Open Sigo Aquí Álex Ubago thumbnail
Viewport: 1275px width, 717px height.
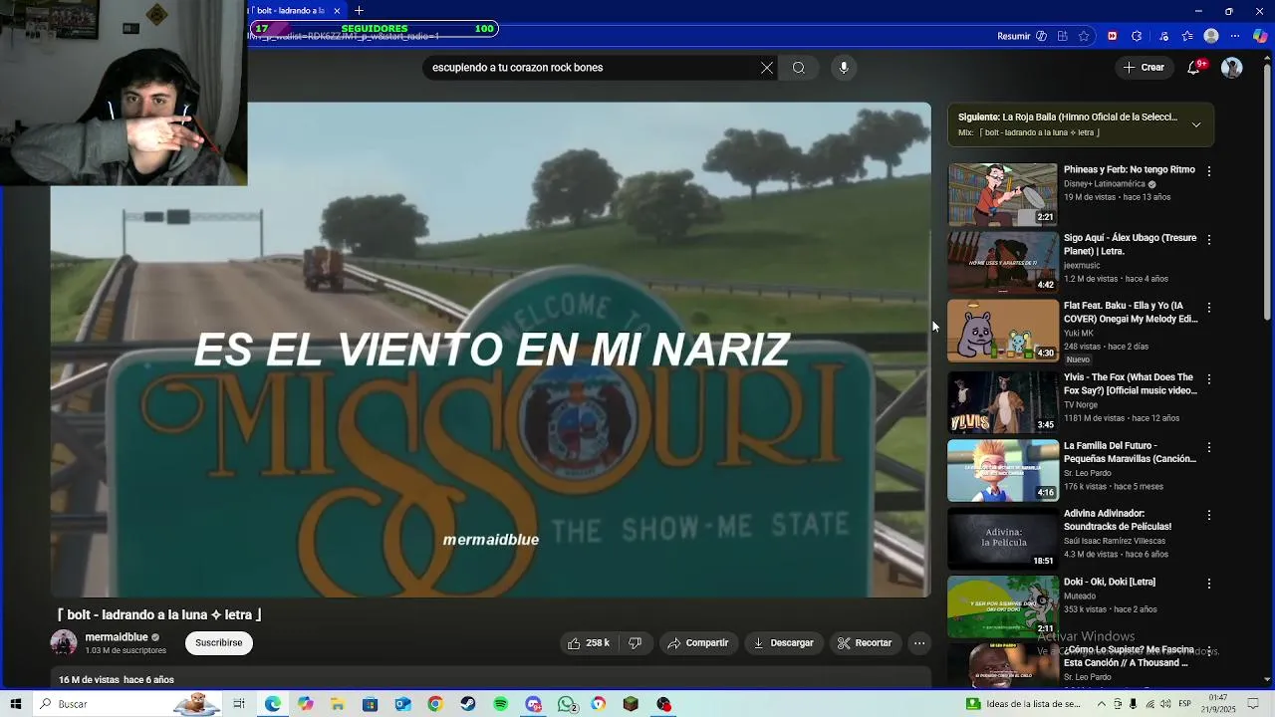(x=1002, y=263)
